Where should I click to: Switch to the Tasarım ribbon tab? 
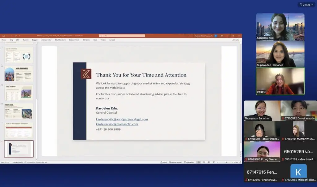pyautogui.click(x=25, y=40)
